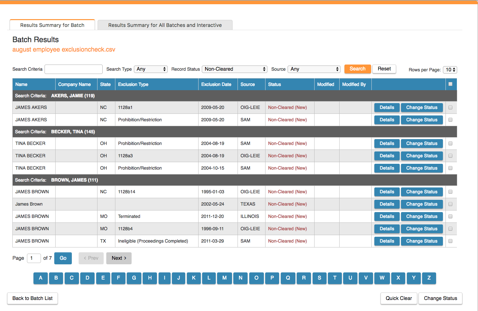Toggle the select-all checkbox in table header
Screen dimensions: 478x311
[450, 84]
